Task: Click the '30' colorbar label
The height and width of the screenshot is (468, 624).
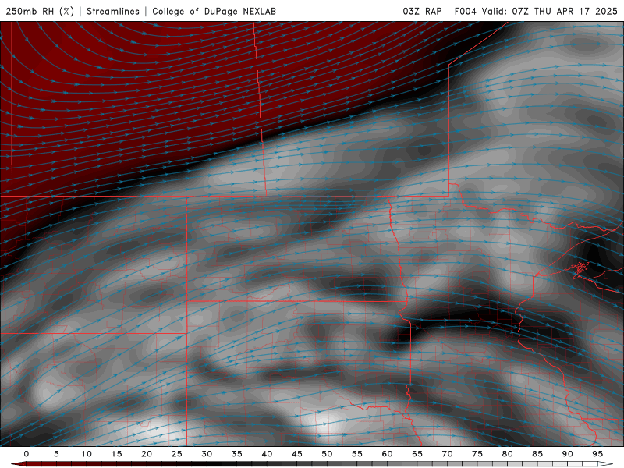Action: 207,454
